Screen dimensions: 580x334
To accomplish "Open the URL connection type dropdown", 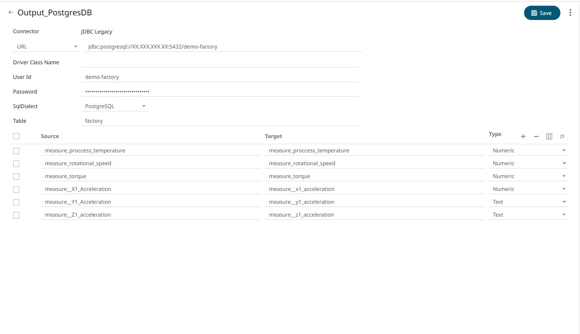I will [x=46, y=47].
